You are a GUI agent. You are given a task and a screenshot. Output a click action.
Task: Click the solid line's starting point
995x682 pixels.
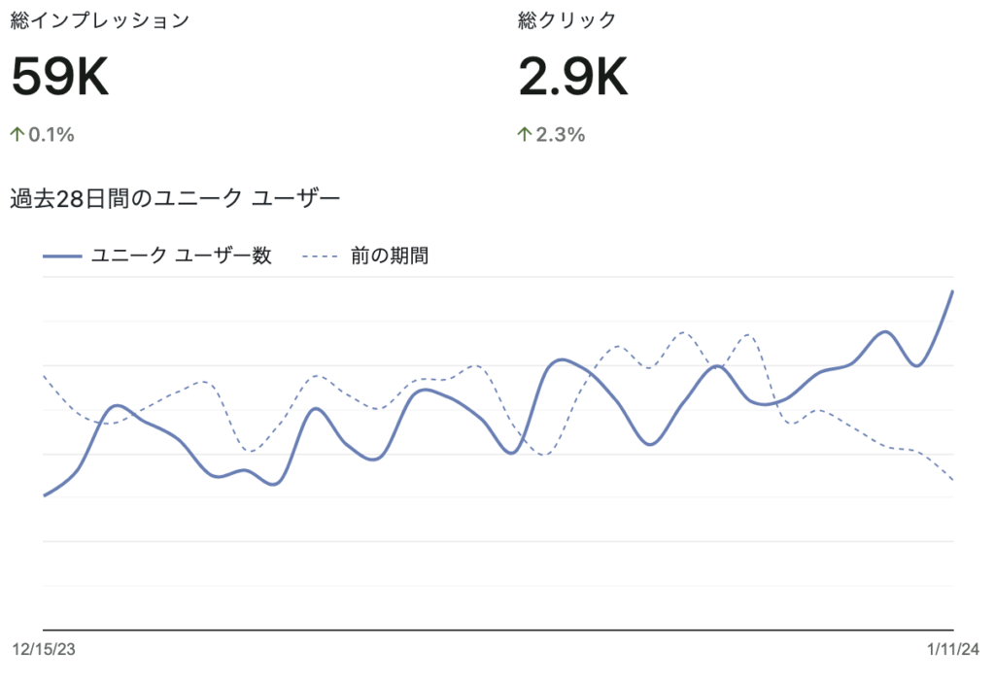[45, 495]
